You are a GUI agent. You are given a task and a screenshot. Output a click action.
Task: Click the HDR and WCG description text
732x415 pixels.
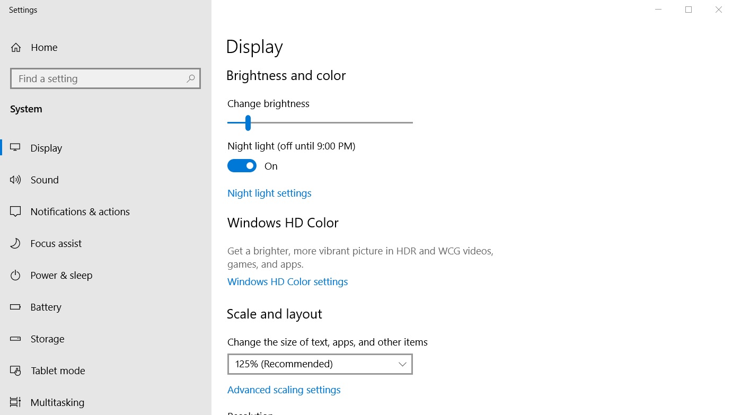(x=360, y=257)
